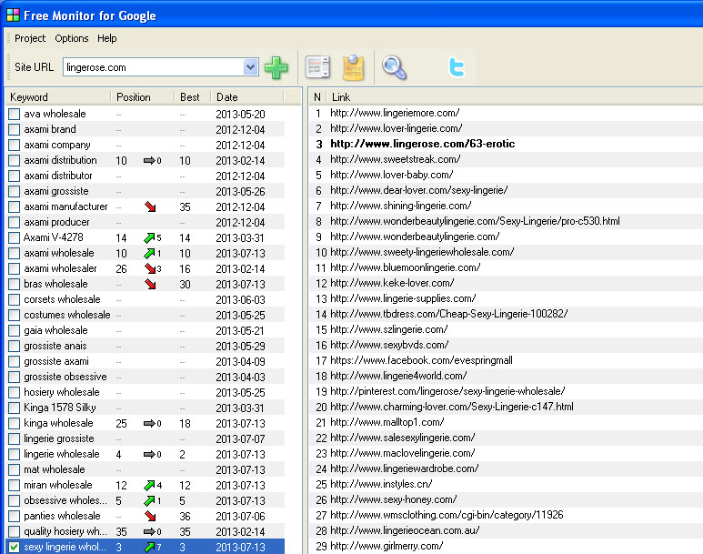Open the Project menu

pyautogui.click(x=30, y=38)
